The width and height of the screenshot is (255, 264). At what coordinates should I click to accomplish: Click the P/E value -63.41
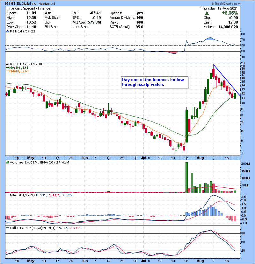95,13
